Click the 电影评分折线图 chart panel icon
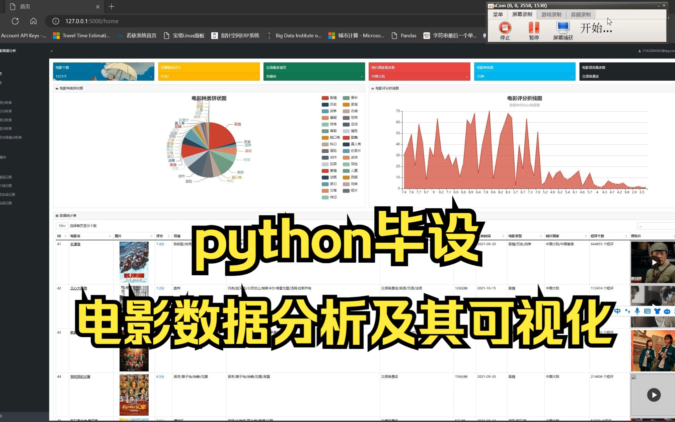 (373, 88)
